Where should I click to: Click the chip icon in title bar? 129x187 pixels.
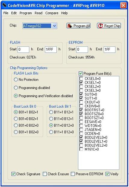pos(4,5)
